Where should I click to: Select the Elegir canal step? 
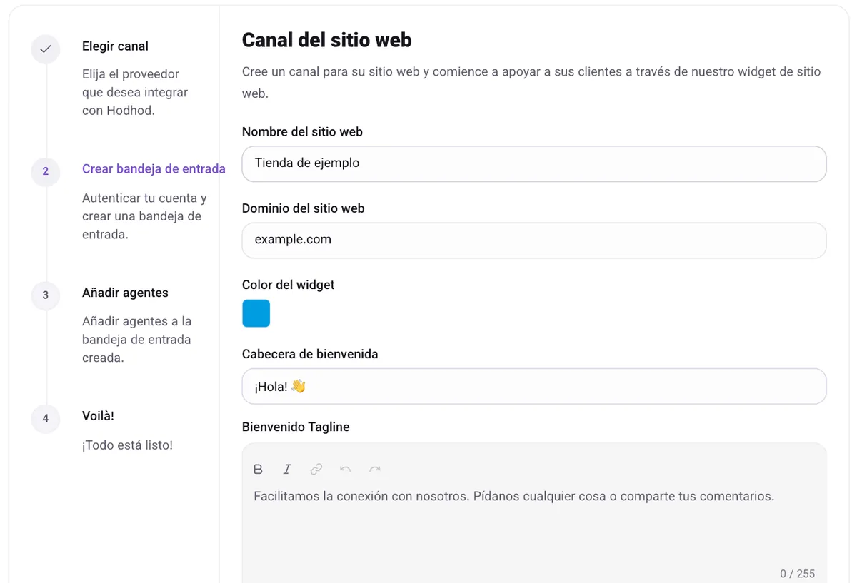[x=116, y=46]
